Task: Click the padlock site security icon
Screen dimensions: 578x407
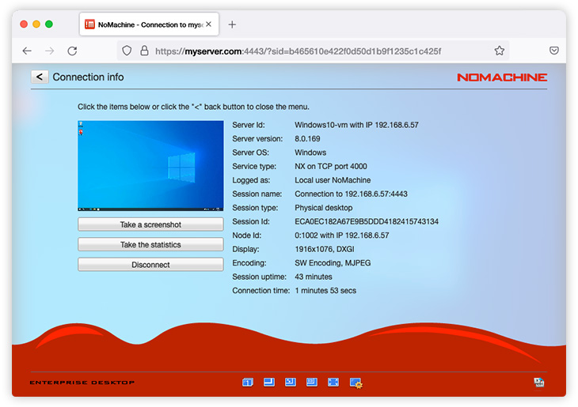Action: (144, 51)
